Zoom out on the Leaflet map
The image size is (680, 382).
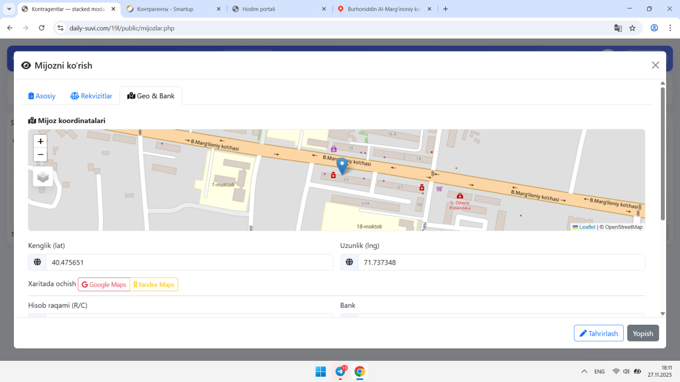pos(40,155)
